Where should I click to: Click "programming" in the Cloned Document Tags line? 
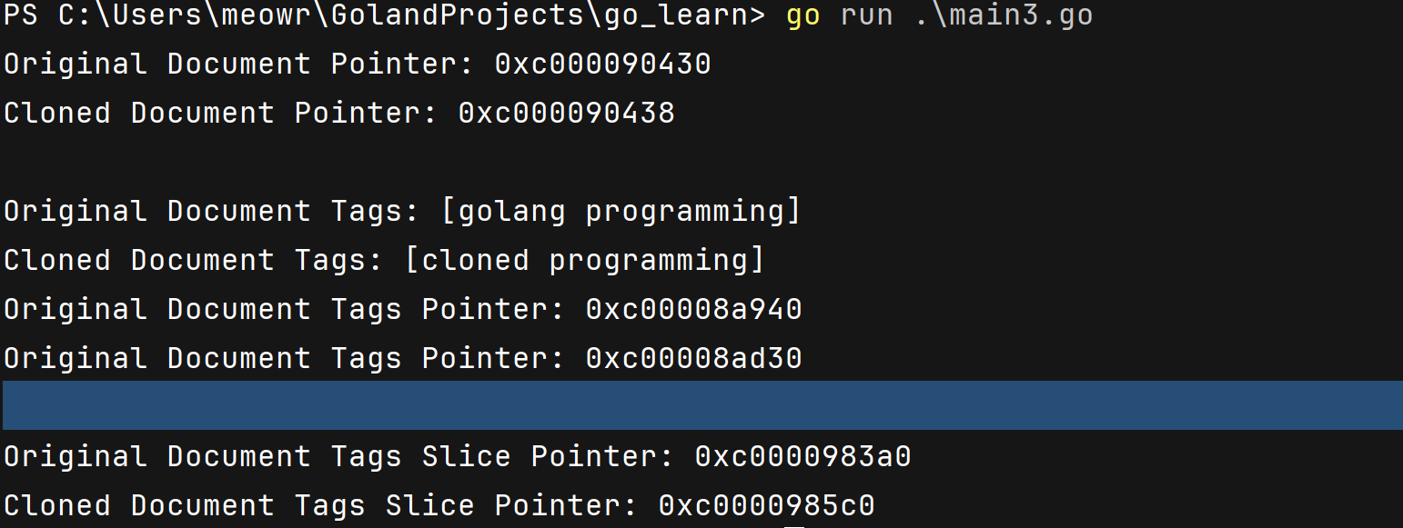(650, 260)
